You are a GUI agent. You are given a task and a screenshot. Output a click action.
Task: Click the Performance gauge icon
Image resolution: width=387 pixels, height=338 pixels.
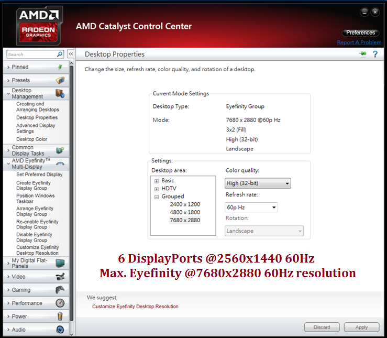tap(60, 303)
